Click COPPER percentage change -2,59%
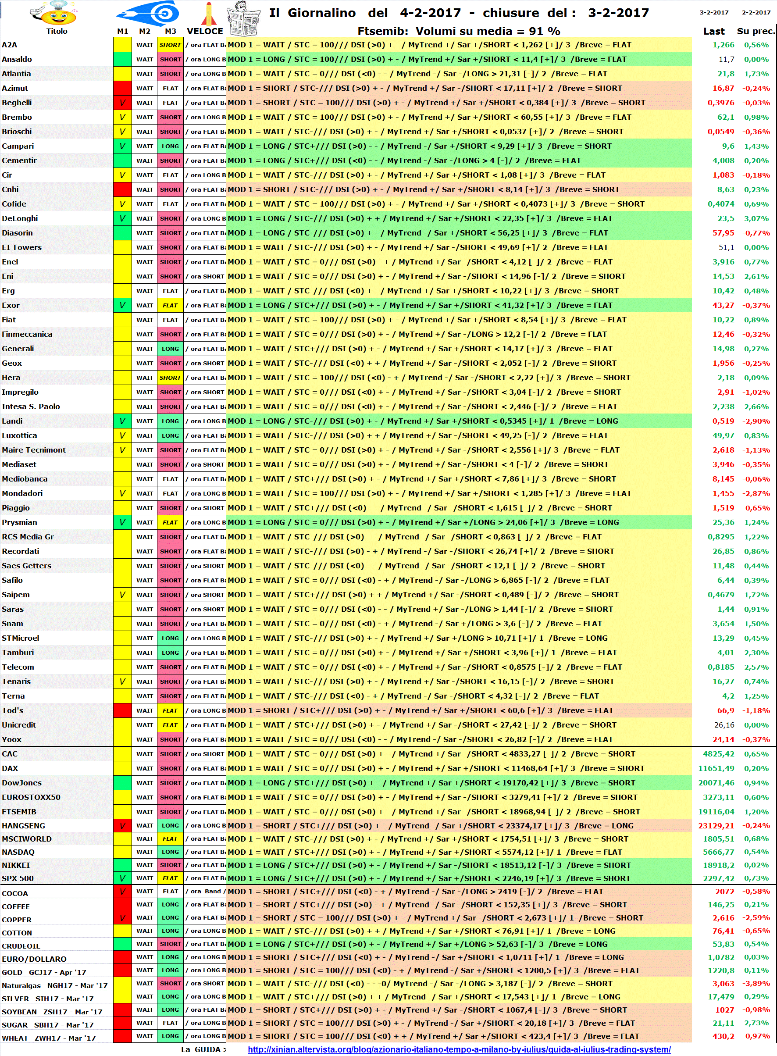Screen dimensions: 777x1056 [x=756, y=918]
